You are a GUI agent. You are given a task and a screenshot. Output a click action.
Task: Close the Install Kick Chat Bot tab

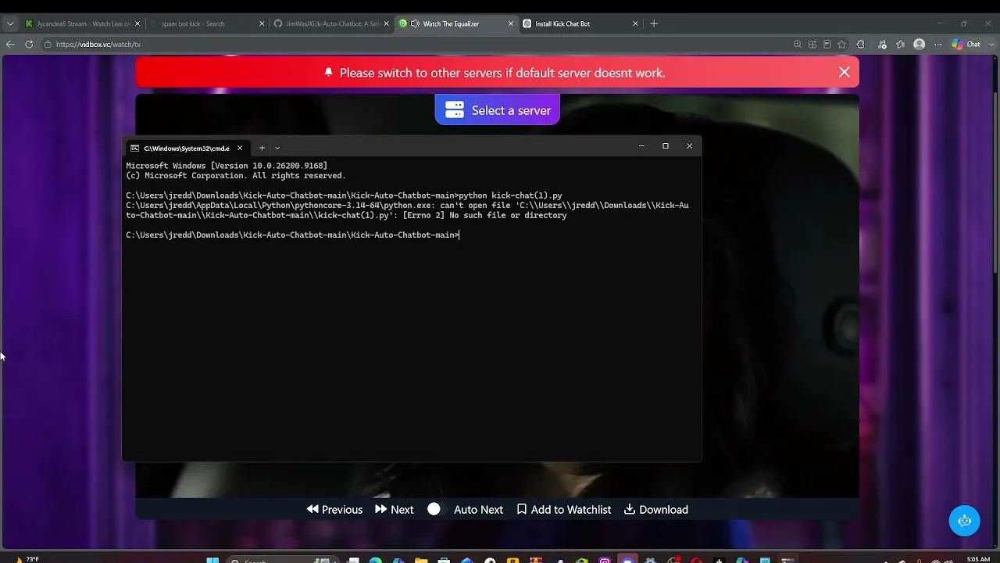tap(635, 23)
